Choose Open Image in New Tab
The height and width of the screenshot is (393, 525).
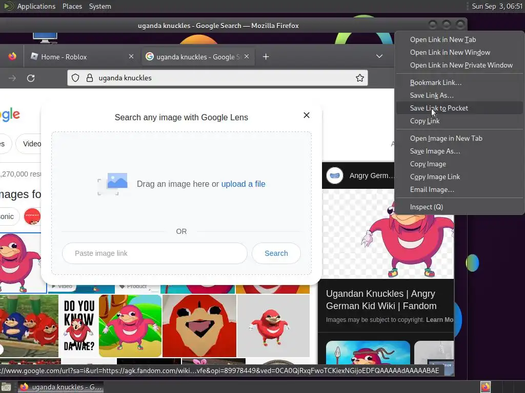[459, 138]
